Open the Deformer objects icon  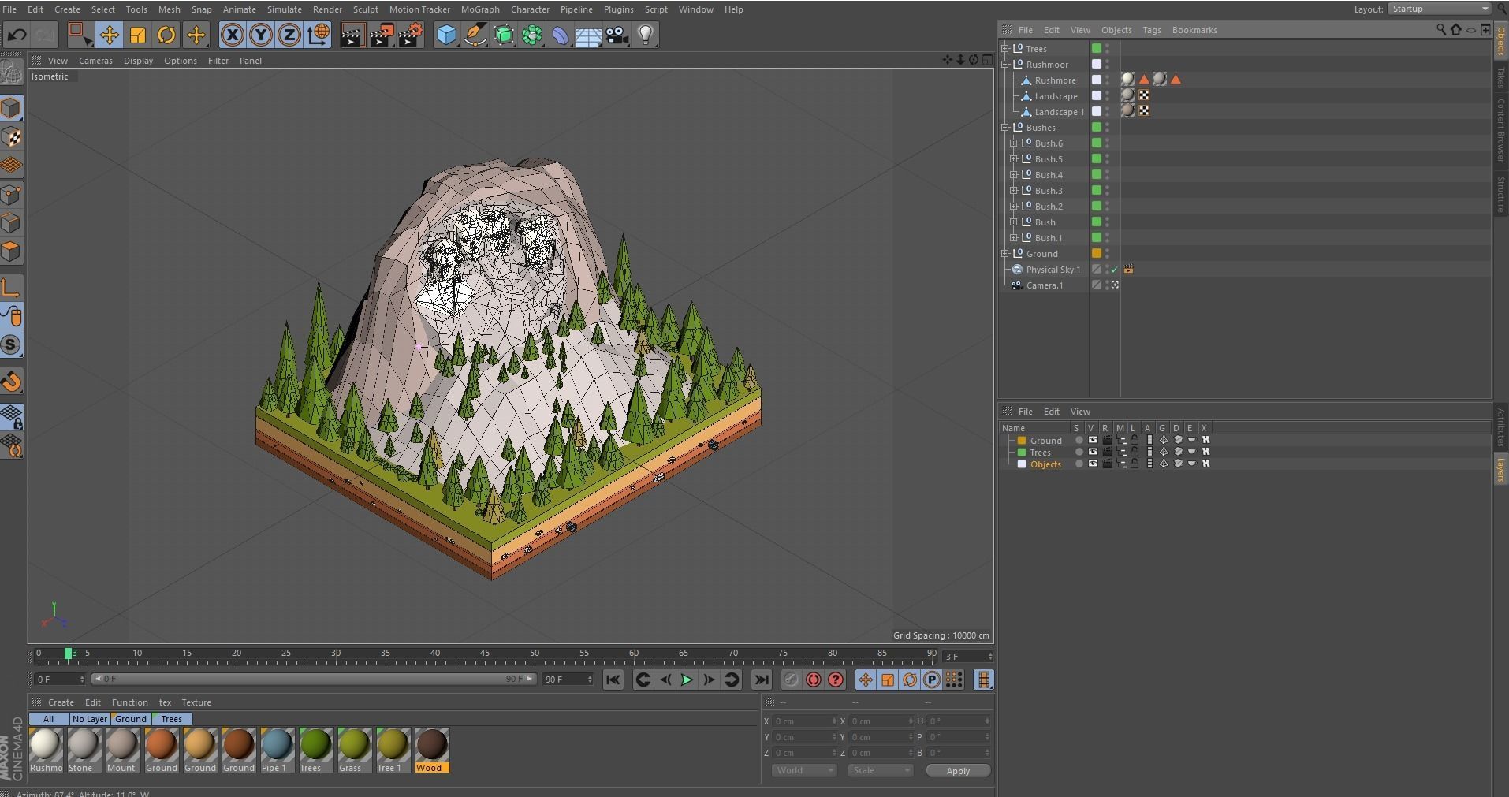tap(561, 35)
